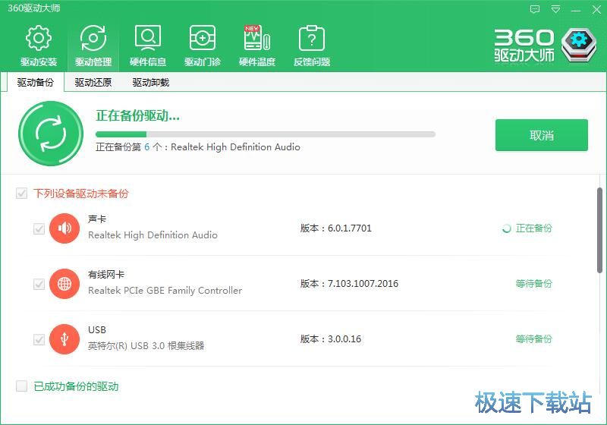
Task: Open the 驱动门诊 clinic icon
Action: 202,38
